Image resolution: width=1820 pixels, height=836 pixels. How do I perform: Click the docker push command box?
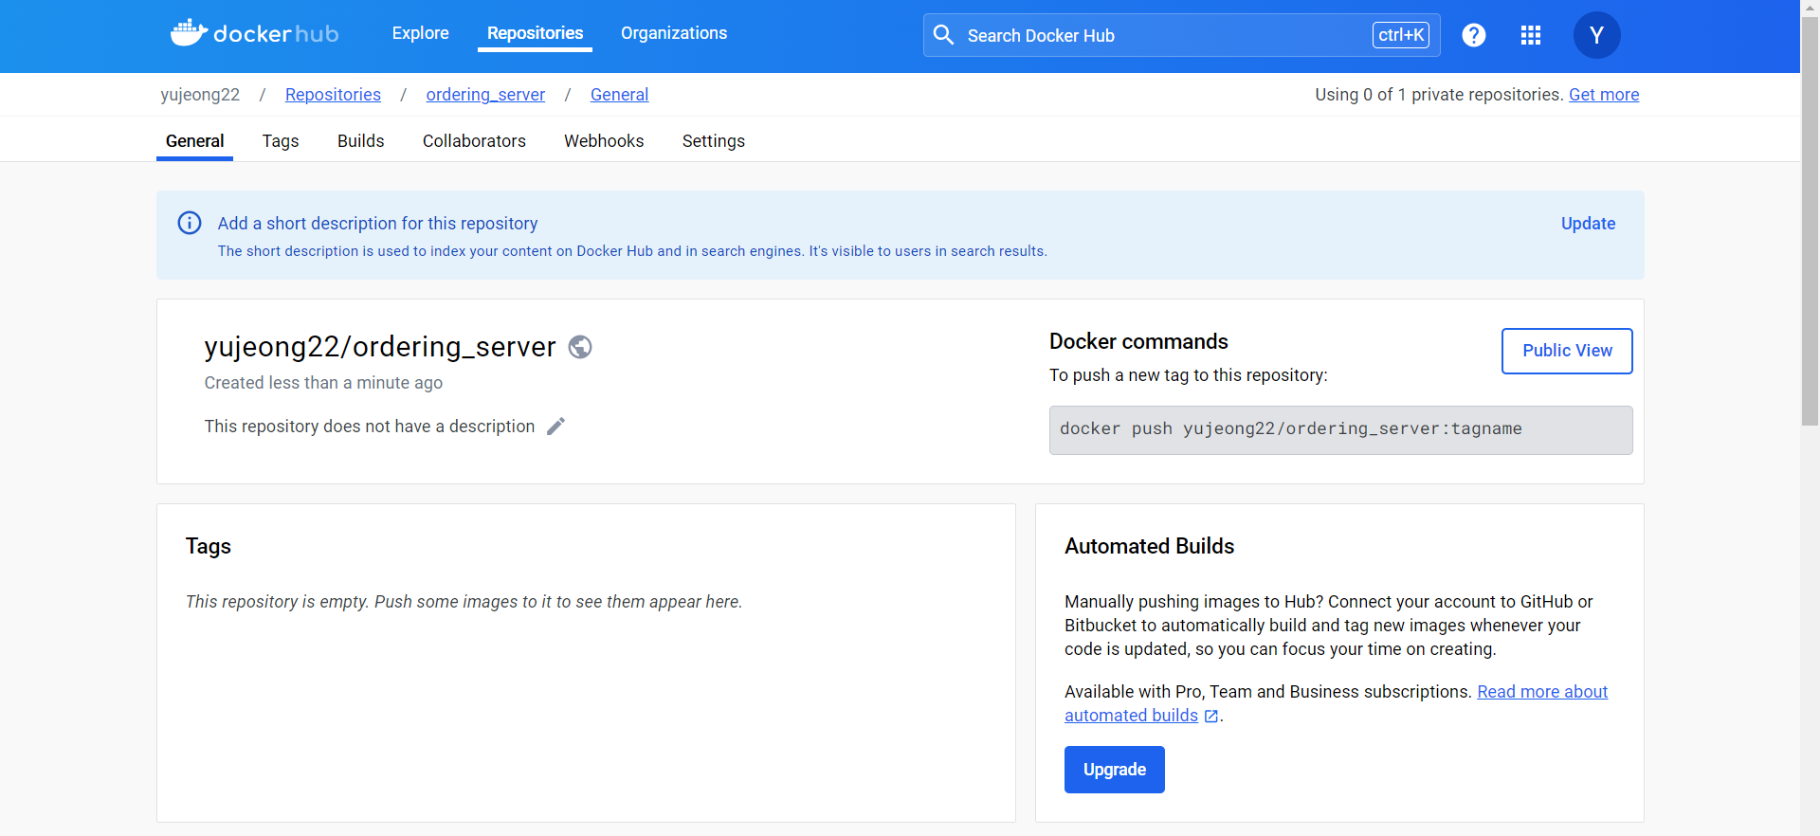1340,430
